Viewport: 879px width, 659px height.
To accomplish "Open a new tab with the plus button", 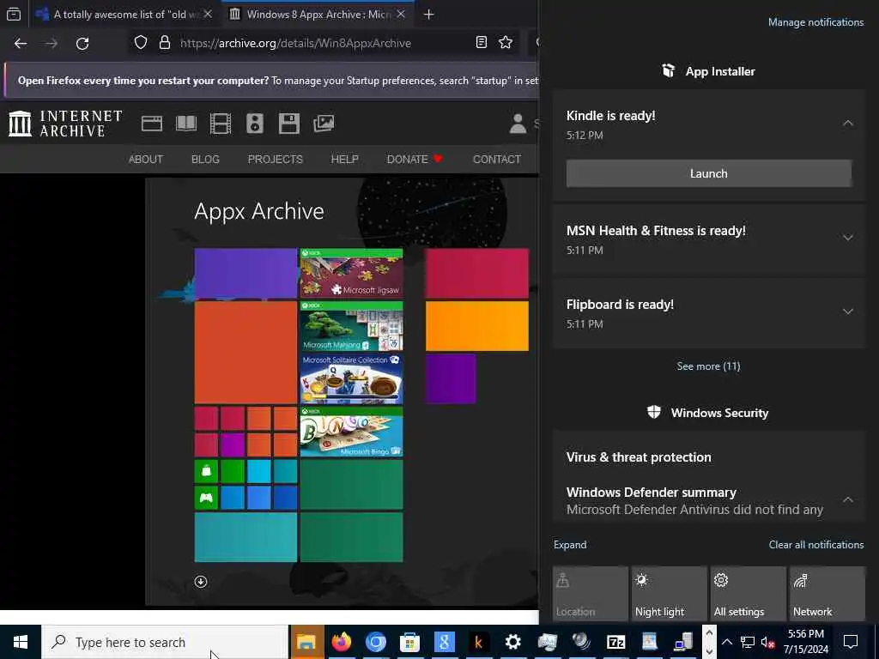I will coord(429,15).
